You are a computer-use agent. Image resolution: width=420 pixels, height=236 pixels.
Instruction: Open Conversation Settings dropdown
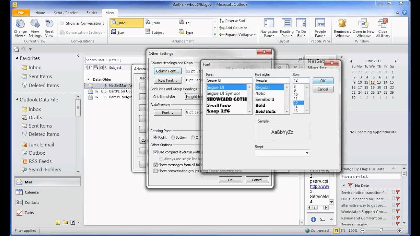tap(83, 32)
